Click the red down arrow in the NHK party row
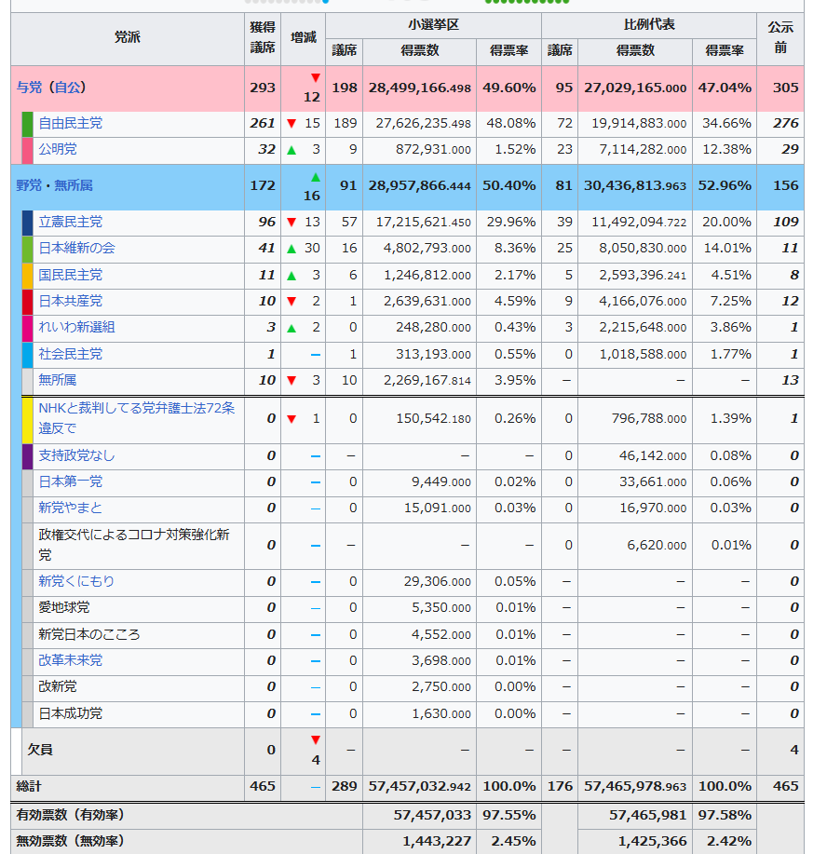This screenshot has height=854, width=827. pyautogui.click(x=291, y=419)
